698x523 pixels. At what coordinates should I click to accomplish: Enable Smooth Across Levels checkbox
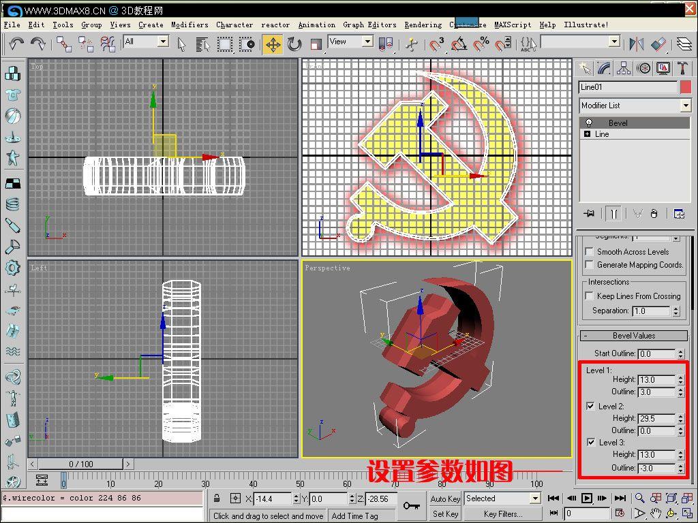pos(589,252)
